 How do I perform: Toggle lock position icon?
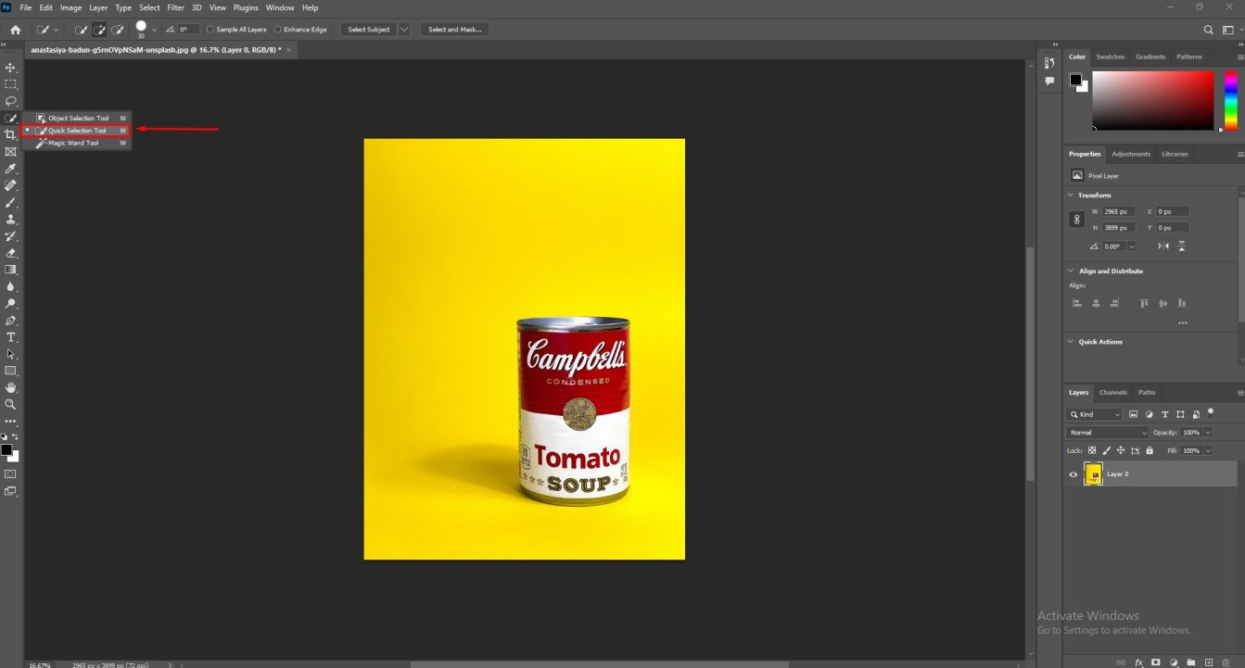pyautogui.click(x=1121, y=450)
